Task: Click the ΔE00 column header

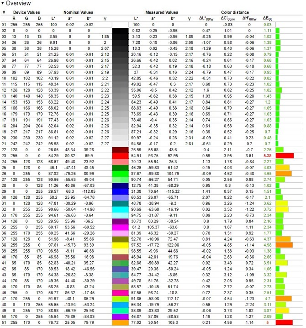Action: coord(268,19)
